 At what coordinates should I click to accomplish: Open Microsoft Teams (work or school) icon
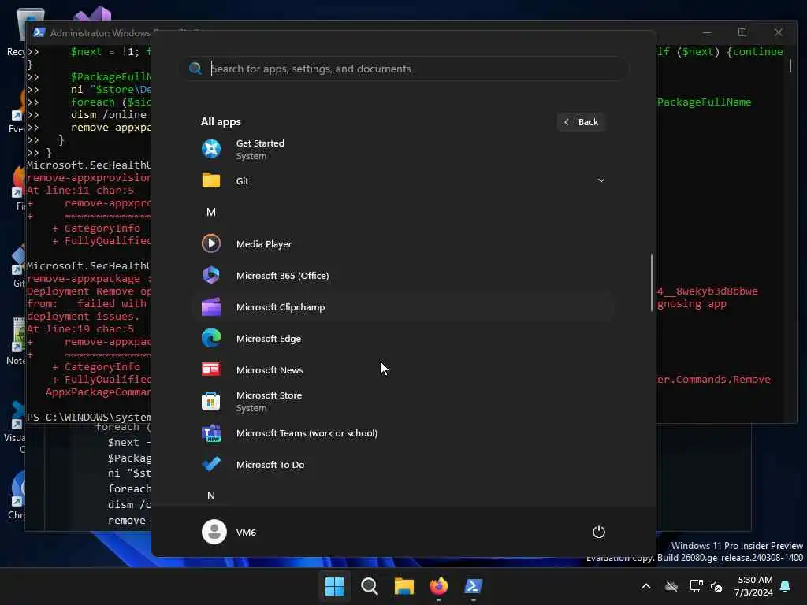pyautogui.click(x=211, y=433)
